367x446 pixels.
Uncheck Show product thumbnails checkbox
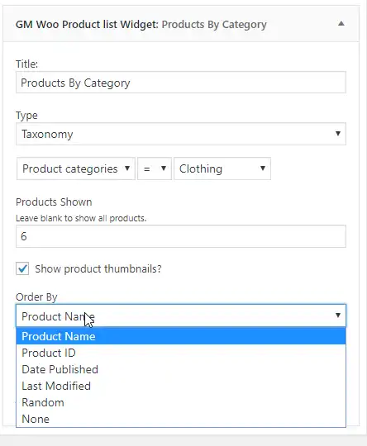22,268
